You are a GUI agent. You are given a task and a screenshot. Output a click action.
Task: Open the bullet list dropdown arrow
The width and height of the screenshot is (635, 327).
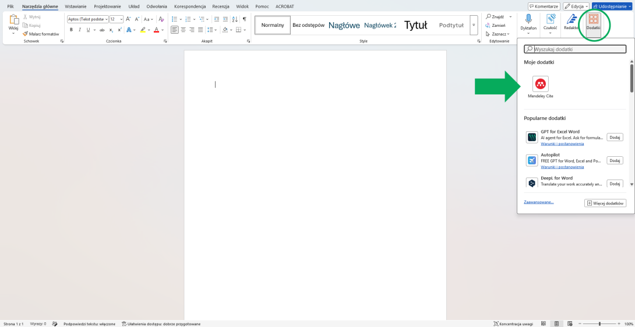(x=180, y=19)
